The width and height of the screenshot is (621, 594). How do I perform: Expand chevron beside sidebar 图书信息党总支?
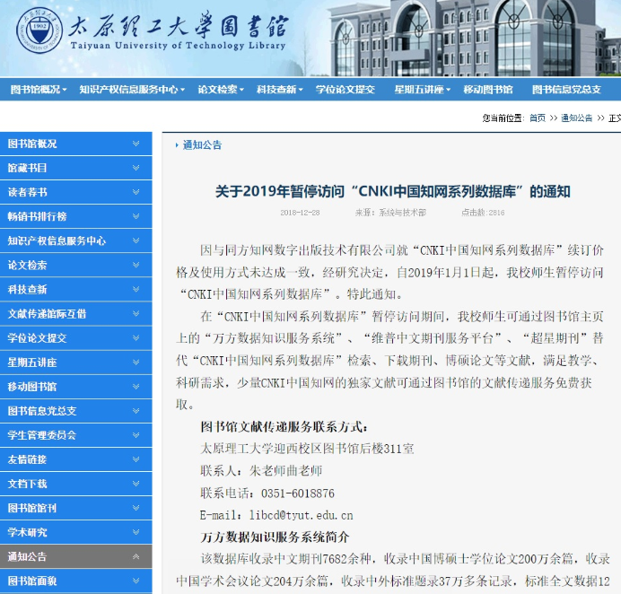pos(136,411)
